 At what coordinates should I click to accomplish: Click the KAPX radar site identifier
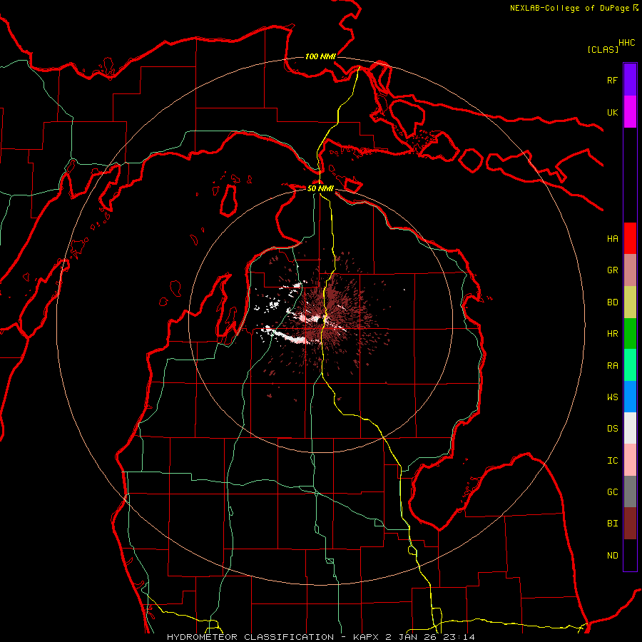(x=367, y=637)
